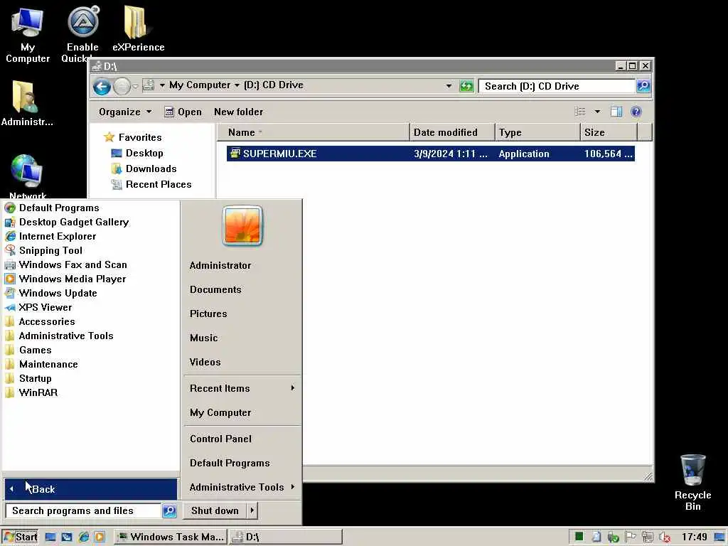Open Documents from the Start menu
The width and height of the screenshot is (728, 546).
tap(215, 290)
